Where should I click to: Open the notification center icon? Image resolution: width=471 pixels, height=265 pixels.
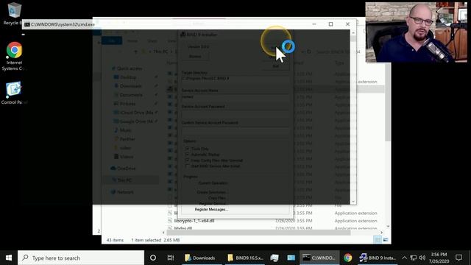click(x=458, y=258)
